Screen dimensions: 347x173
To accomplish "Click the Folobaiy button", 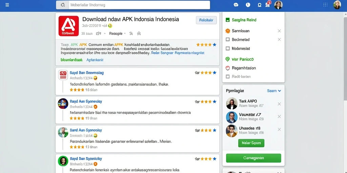I will [206, 20].
